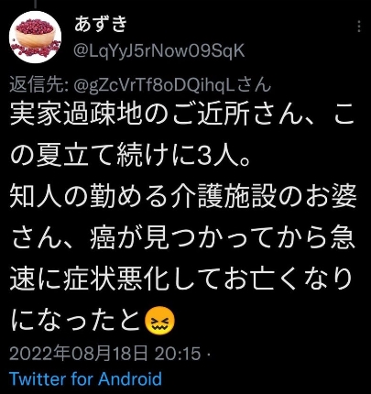Click the 2022年08月18日 date portion
The height and width of the screenshot is (394, 371).
pyautogui.click(x=79, y=354)
